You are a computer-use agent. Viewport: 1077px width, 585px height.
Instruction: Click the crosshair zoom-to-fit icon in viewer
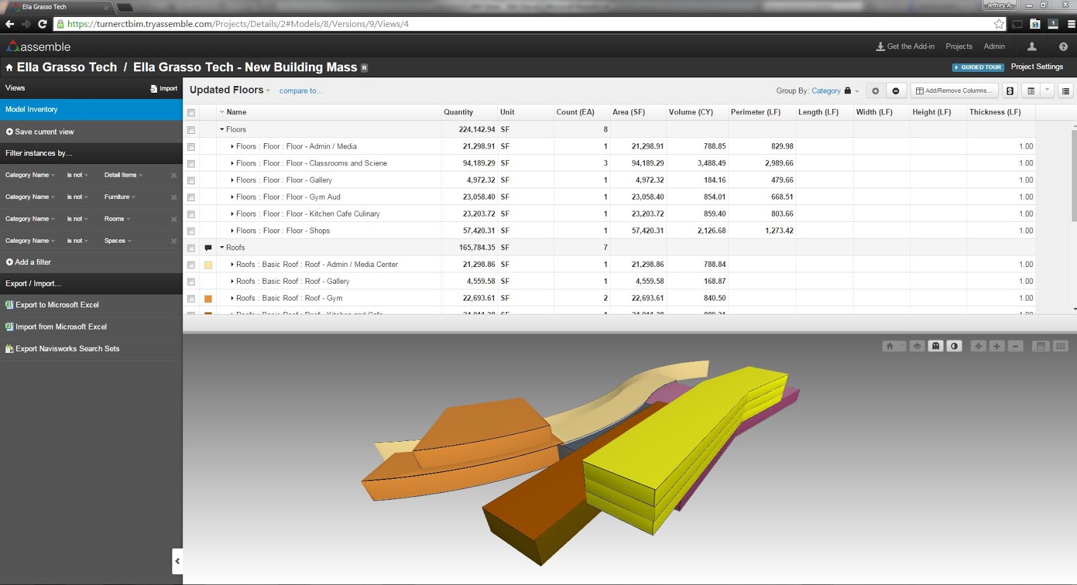point(978,346)
